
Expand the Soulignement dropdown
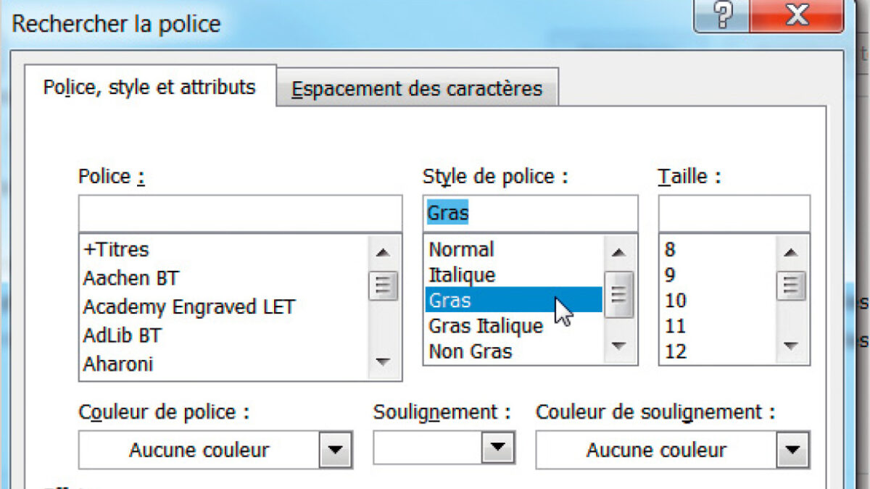click(497, 447)
